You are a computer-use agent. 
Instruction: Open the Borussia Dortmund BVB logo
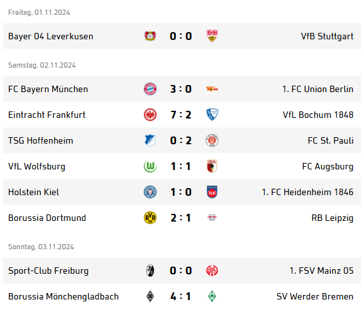(150, 218)
